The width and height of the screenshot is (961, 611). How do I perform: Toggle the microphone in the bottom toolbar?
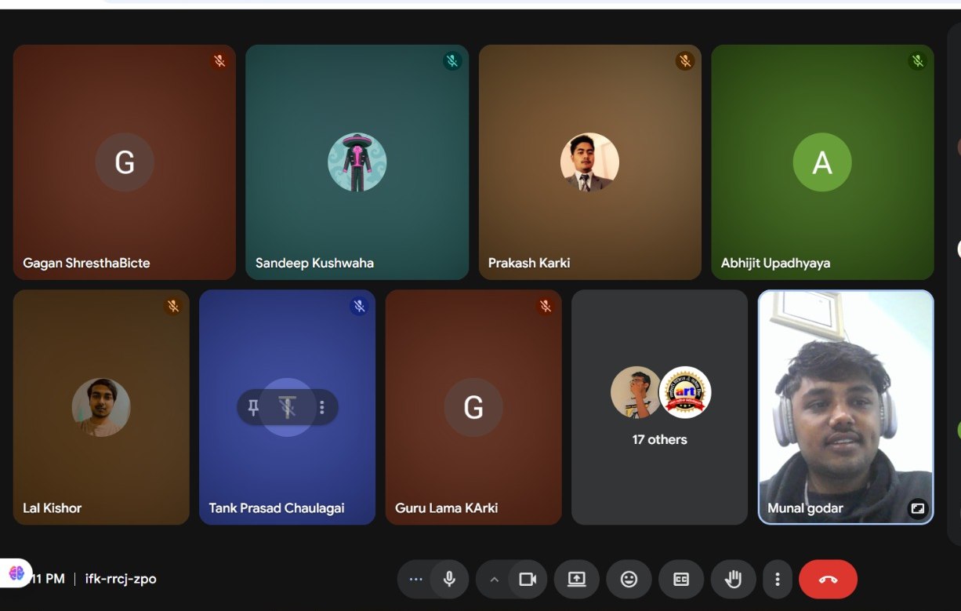click(449, 580)
